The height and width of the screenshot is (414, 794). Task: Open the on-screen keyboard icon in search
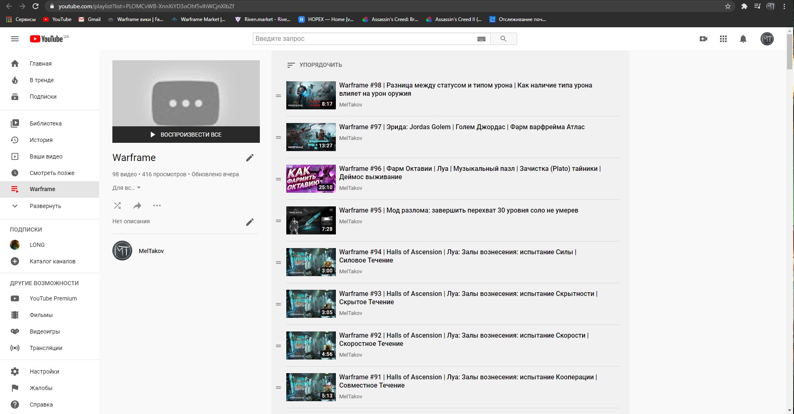[x=481, y=39]
